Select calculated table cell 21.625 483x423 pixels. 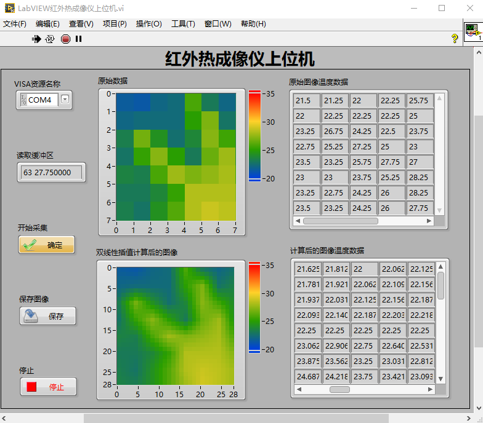308,269
